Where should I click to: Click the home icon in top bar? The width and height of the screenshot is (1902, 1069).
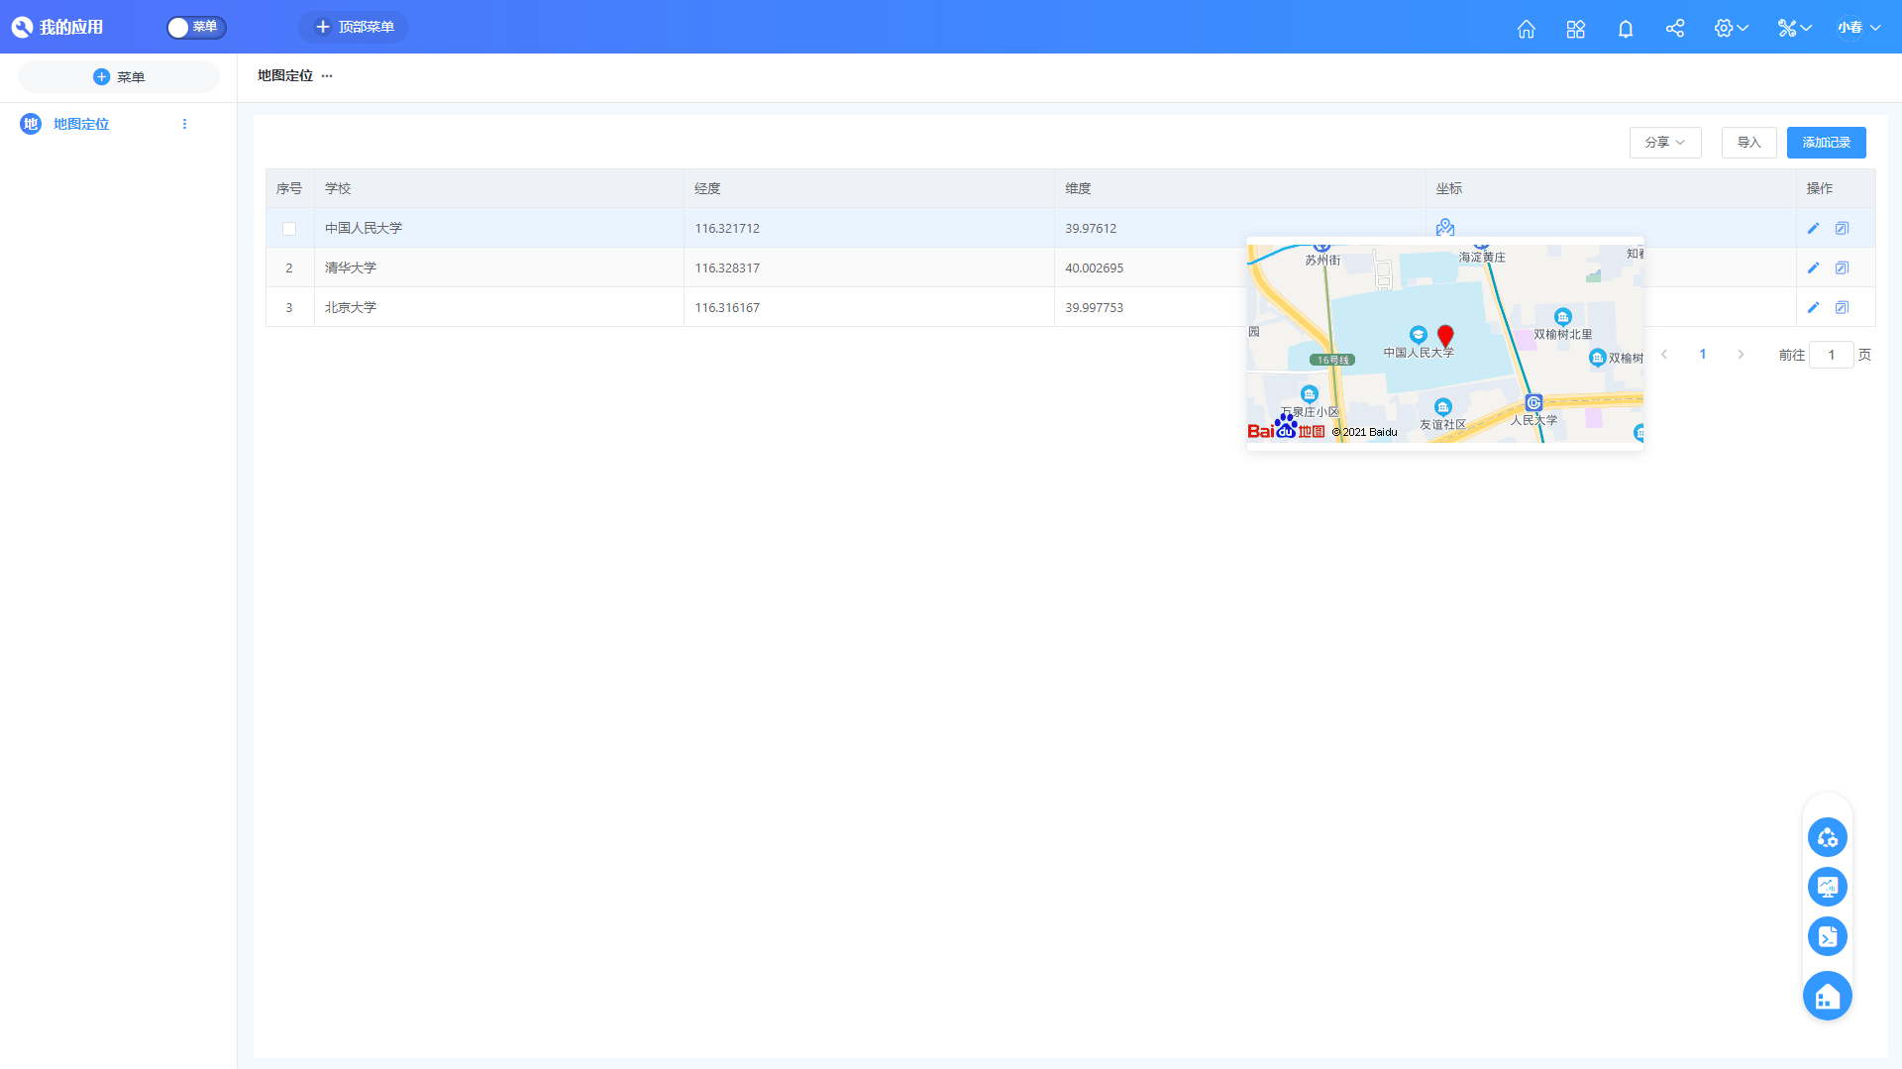pos(1526,29)
